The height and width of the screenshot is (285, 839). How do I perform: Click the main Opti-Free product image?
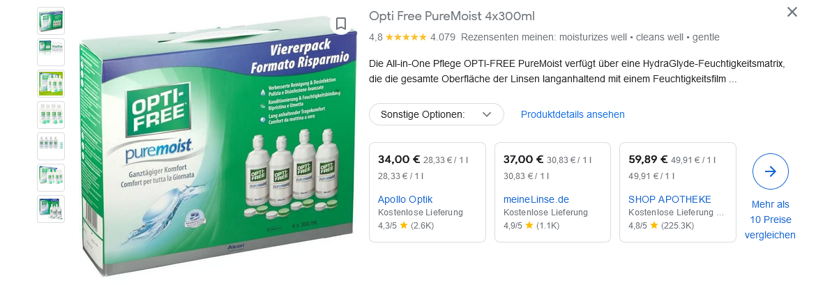216,144
